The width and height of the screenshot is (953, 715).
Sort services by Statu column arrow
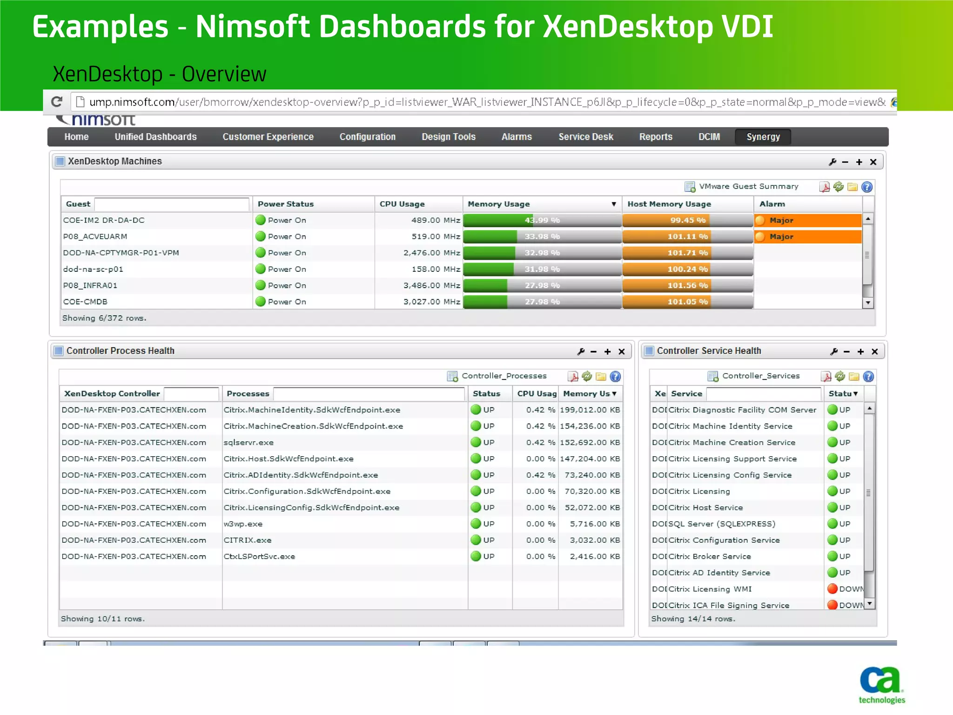click(855, 394)
